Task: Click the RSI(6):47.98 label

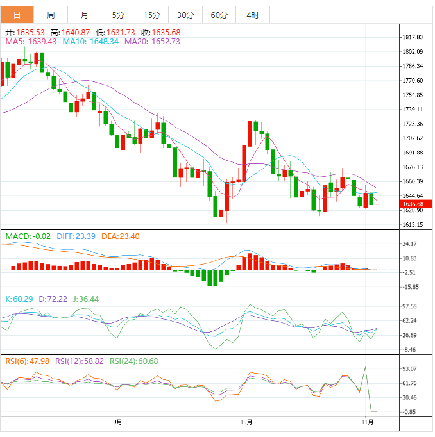Action: click(28, 361)
